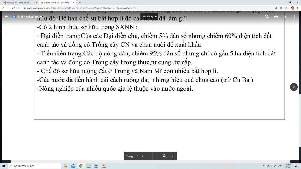Open Chrome's three-dot menu
The width and height of the screenshot is (301, 169).
298,8
